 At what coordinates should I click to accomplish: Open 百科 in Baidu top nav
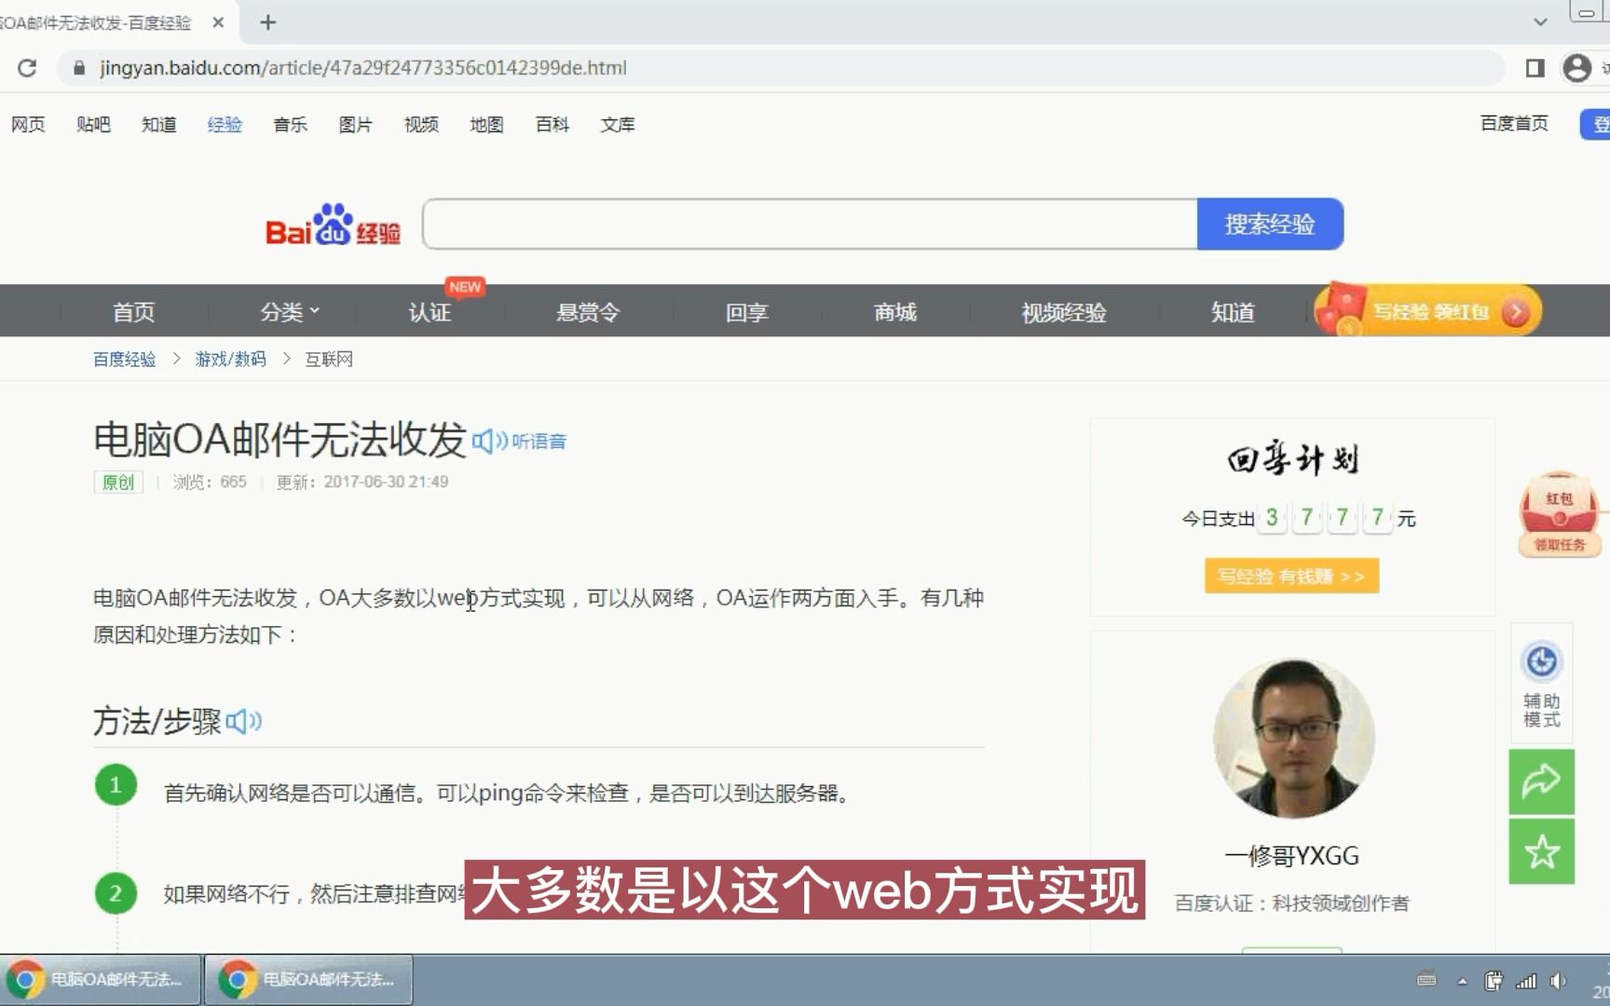[553, 125]
